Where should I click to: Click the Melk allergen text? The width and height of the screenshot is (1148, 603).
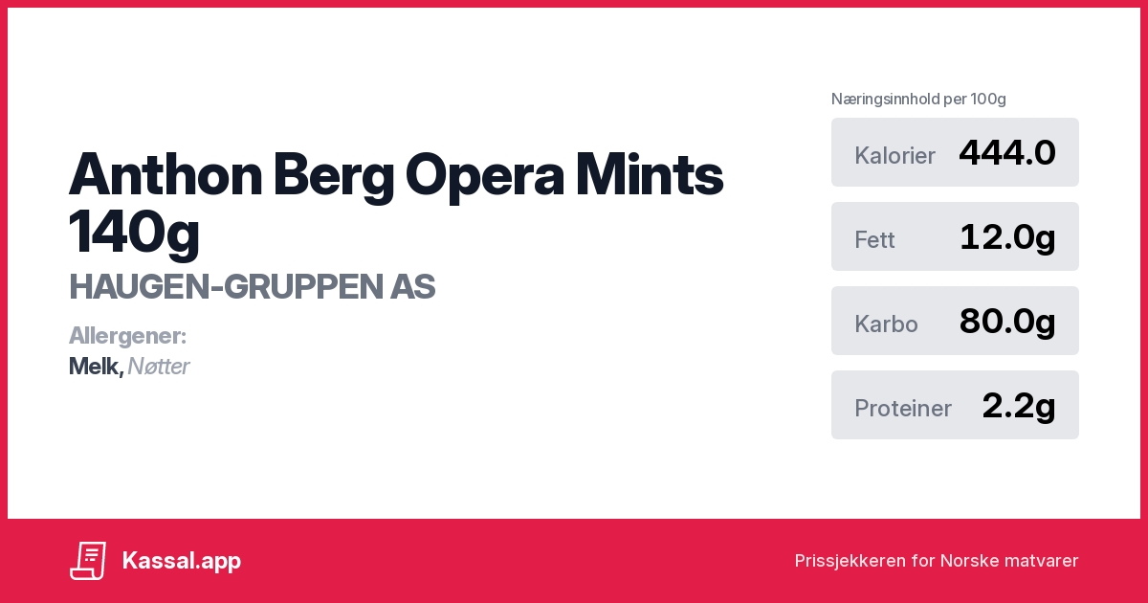pos(95,366)
